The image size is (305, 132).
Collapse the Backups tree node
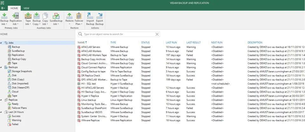tap(1, 67)
